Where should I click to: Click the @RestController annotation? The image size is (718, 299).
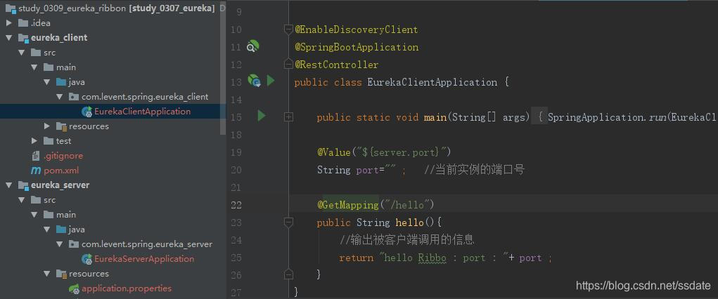click(337, 65)
